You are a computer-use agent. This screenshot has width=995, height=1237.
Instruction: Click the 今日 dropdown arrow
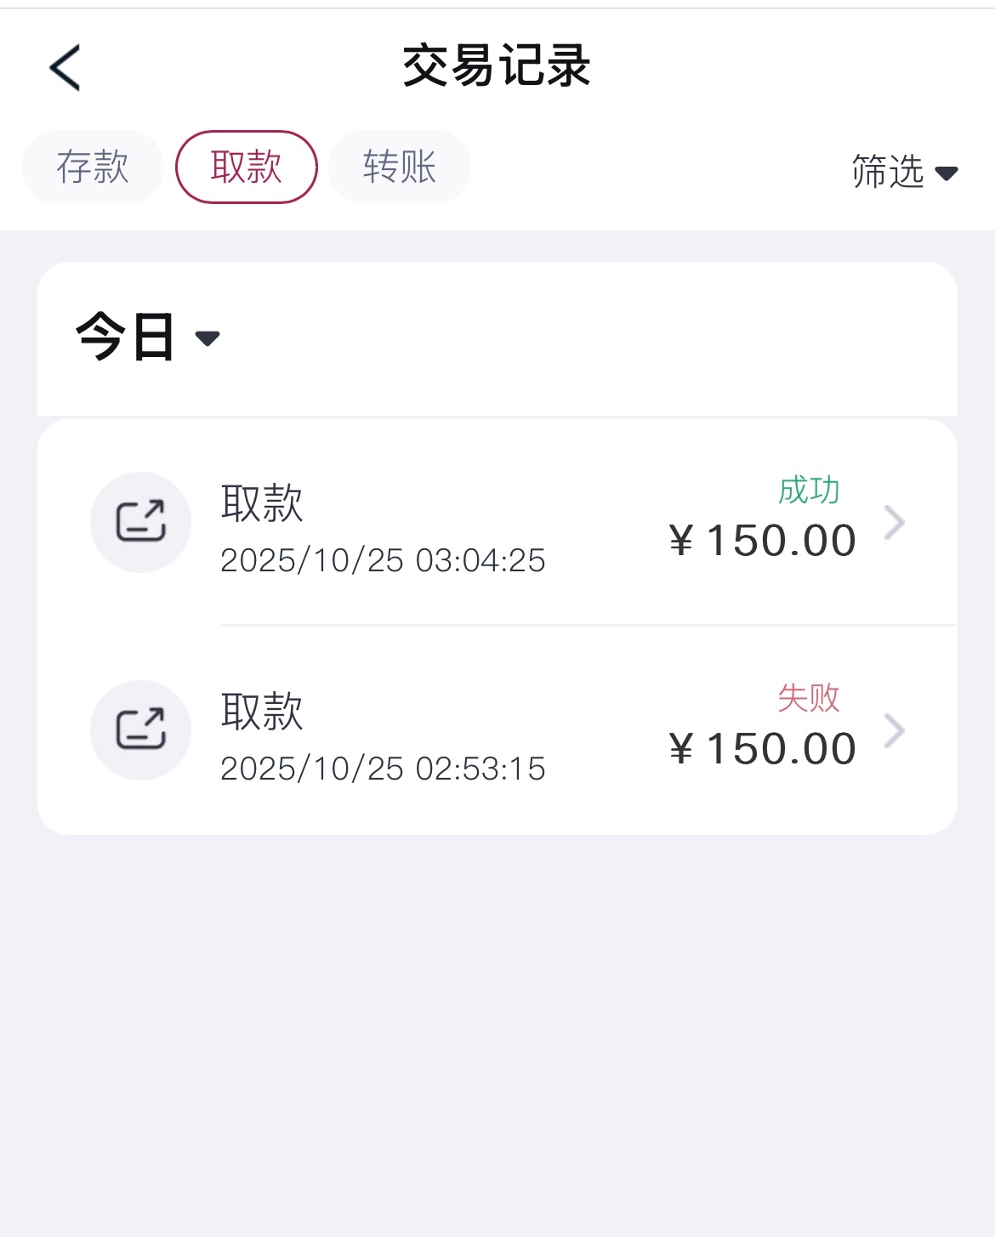(208, 338)
